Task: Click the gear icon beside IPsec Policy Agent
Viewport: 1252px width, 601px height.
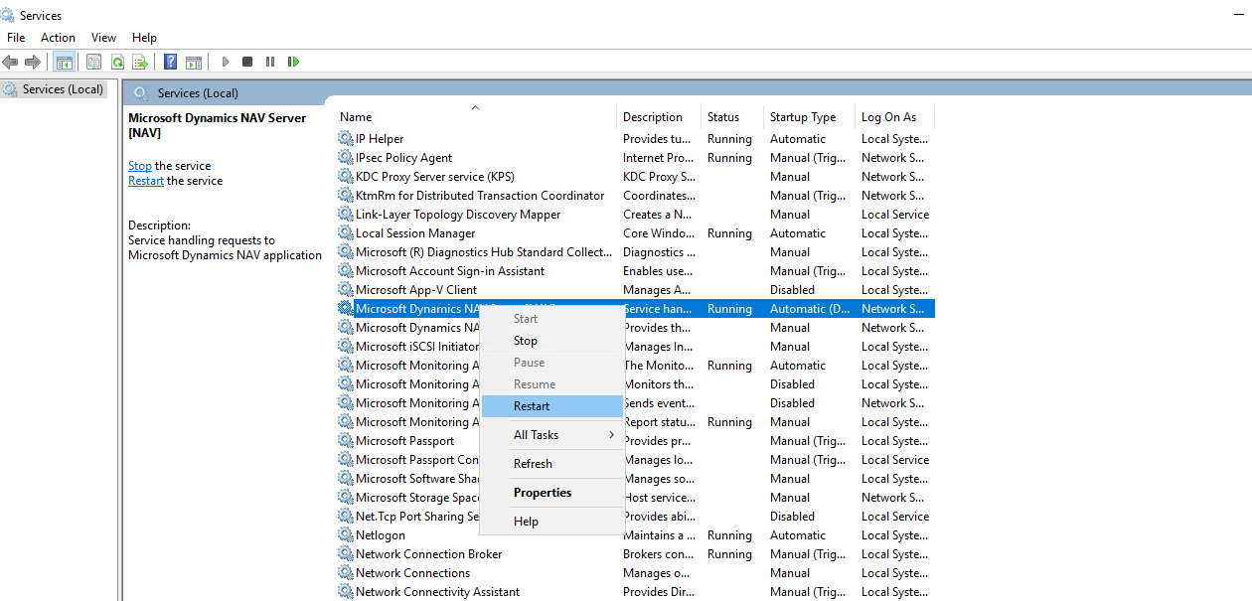Action: coord(346,158)
